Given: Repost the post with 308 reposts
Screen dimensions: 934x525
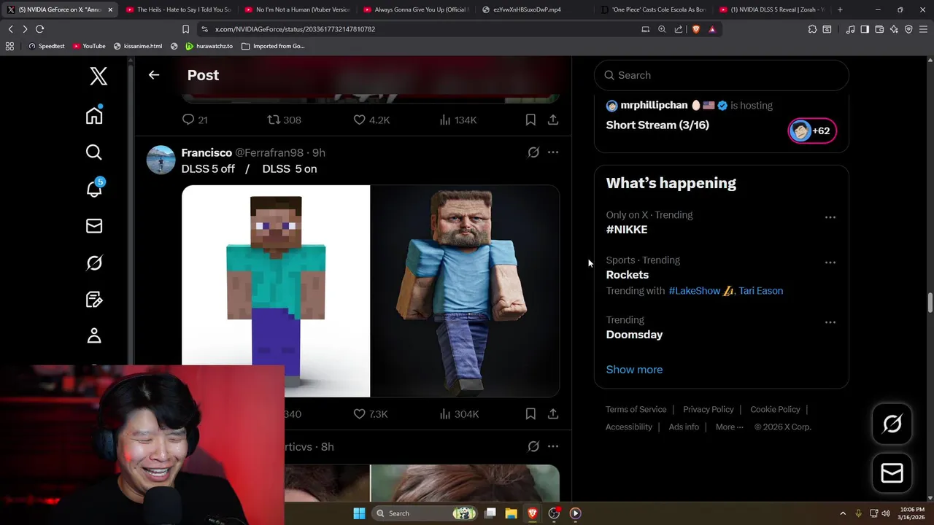Looking at the screenshot, I should coord(284,120).
